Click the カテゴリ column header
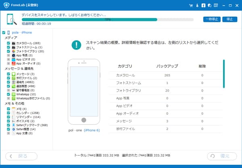The width and height of the screenshot is (242, 168). 125,66
